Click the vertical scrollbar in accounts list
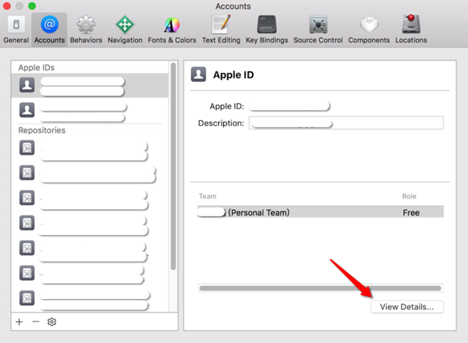 click(173, 166)
